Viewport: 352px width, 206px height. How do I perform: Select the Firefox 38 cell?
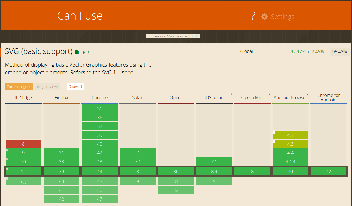pos(62,161)
